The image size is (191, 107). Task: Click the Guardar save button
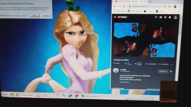(164, 64)
